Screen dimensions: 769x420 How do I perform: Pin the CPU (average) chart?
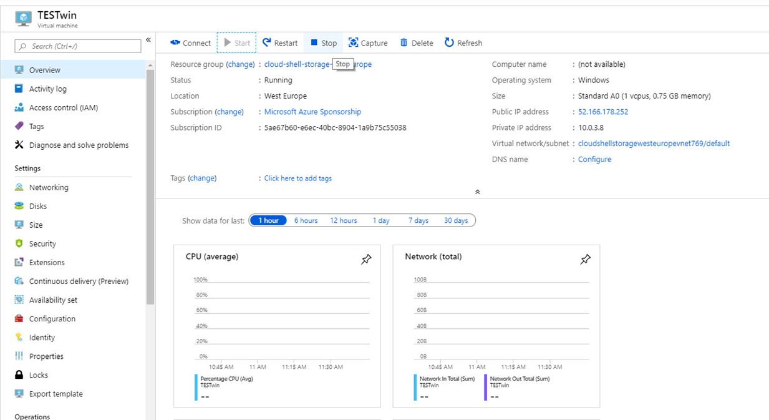coord(366,260)
